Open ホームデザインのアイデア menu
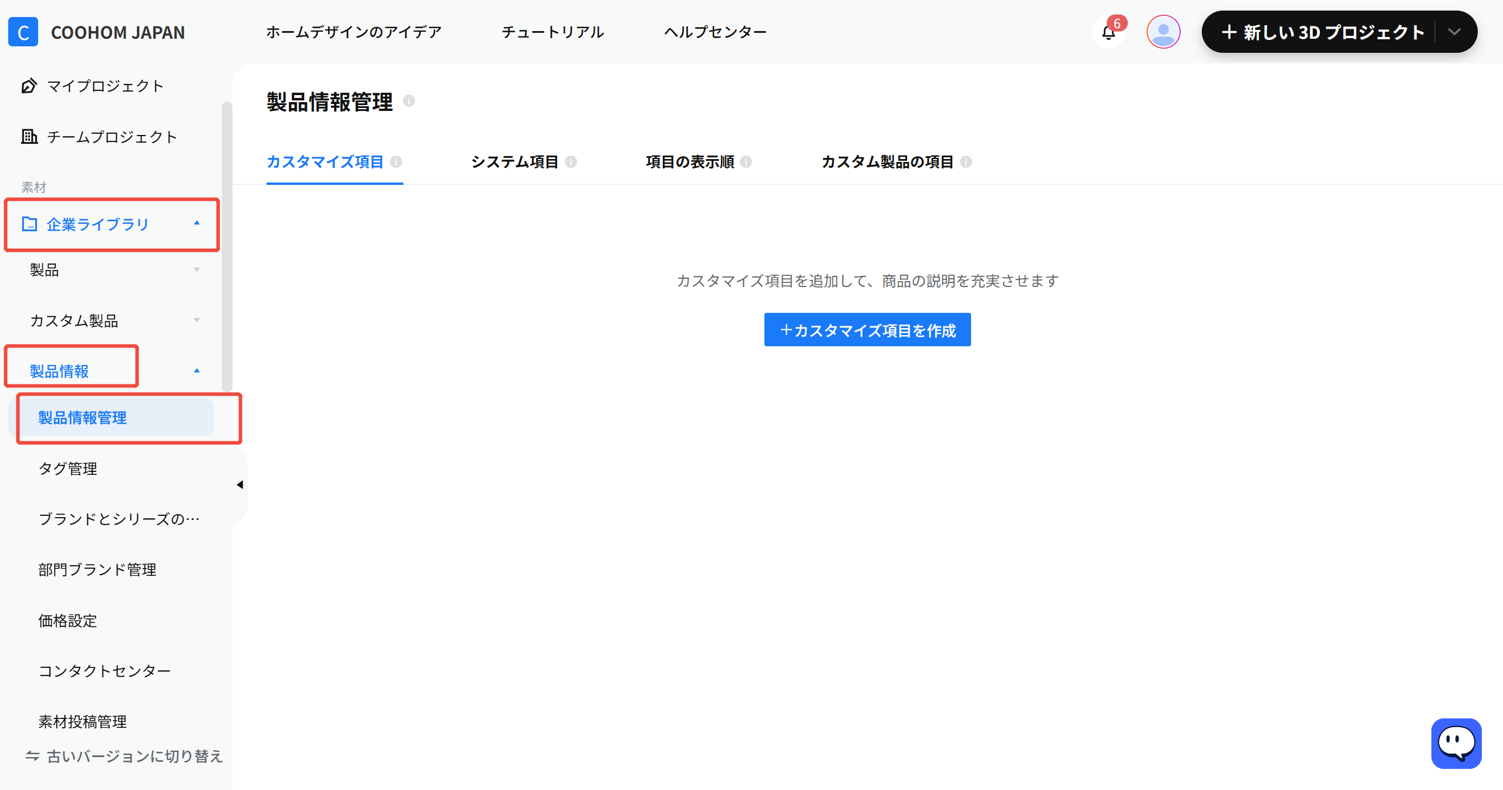Screen dimensions: 1503x790 point(354,32)
